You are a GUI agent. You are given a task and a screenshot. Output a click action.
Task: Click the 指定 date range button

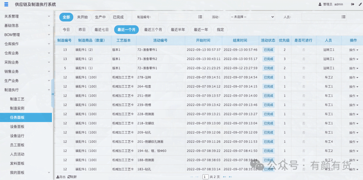click(x=220, y=29)
